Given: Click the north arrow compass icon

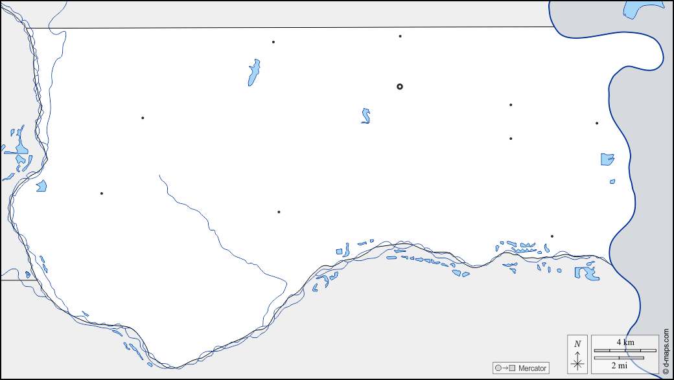Looking at the screenshot, I should (x=577, y=354).
